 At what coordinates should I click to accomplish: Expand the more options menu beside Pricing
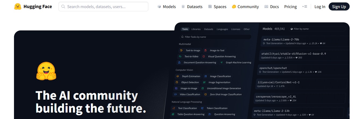[304, 7]
